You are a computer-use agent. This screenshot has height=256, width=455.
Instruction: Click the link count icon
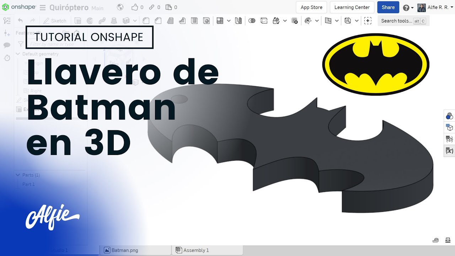click(152, 7)
